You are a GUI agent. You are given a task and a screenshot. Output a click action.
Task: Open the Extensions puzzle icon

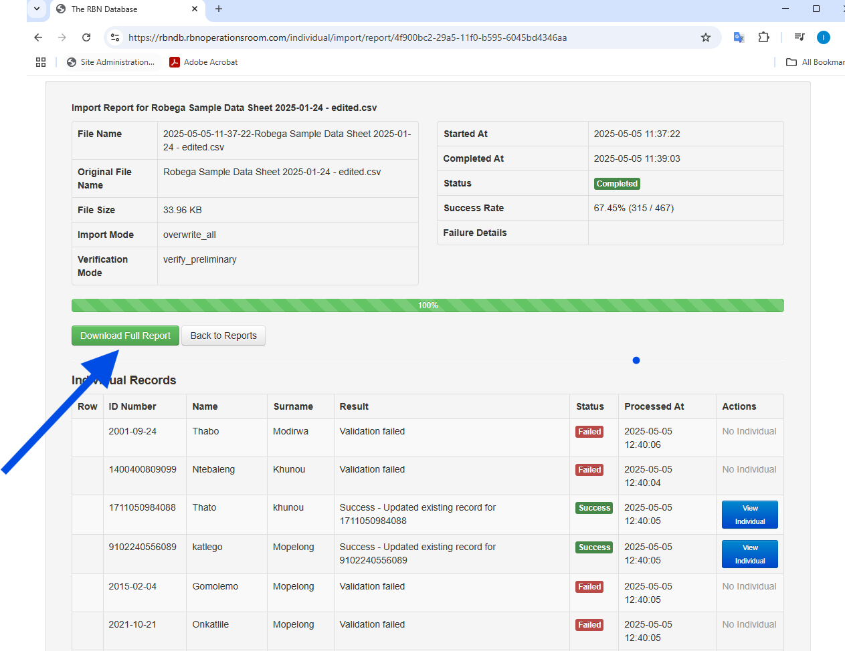tap(763, 37)
